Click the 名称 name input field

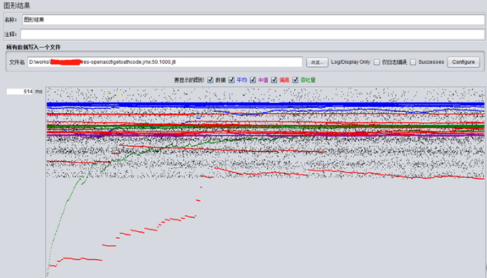tap(253, 20)
